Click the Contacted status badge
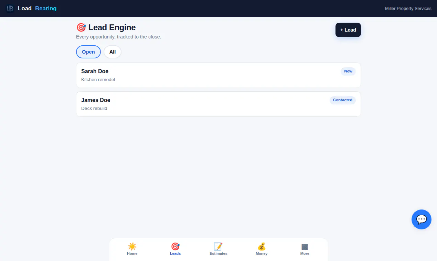Screen dimensions: 437x261 343,100
